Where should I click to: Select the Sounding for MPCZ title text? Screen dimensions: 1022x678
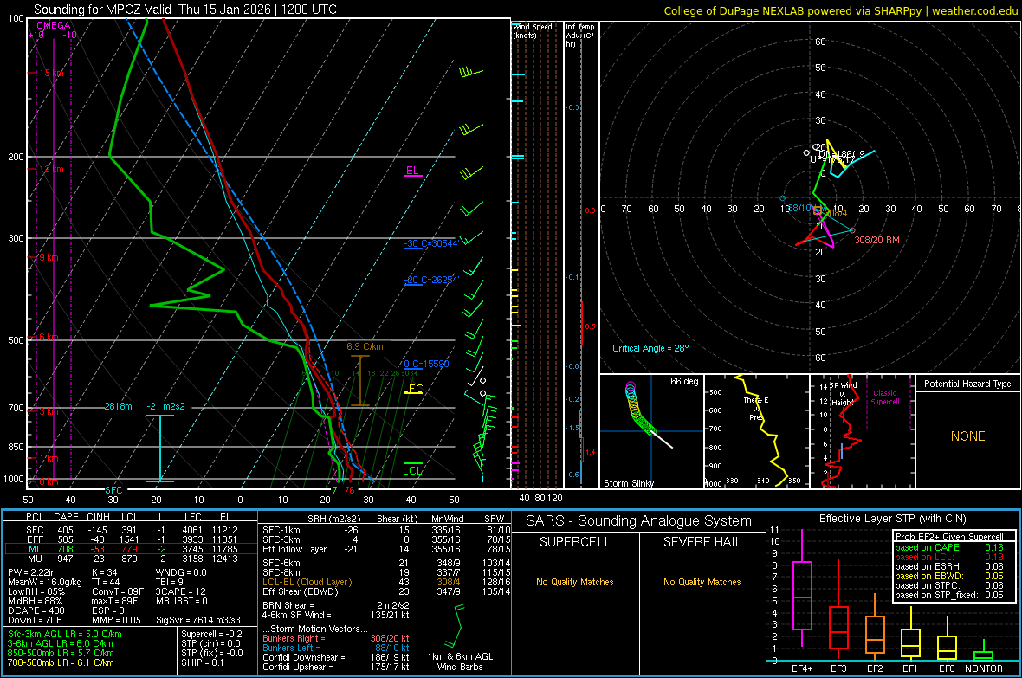[x=185, y=10]
